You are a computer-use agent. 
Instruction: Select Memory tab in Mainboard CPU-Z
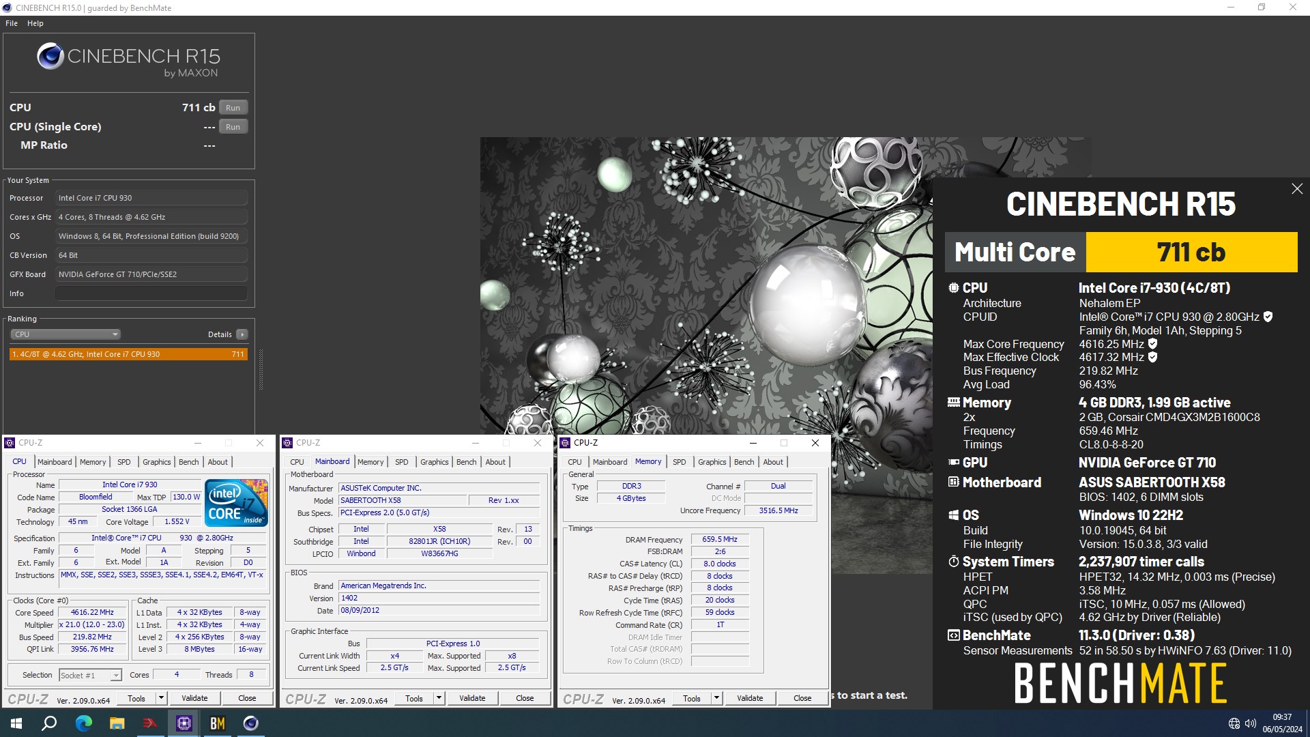point(370,462)
